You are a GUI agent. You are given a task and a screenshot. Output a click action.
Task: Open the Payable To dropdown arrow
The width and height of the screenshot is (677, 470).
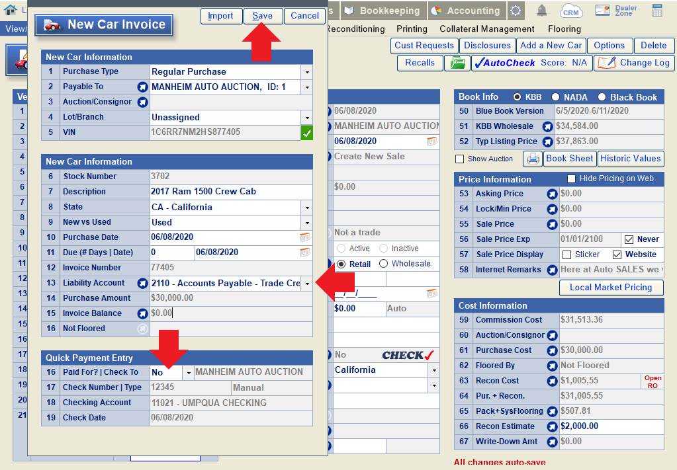(307, 87)
